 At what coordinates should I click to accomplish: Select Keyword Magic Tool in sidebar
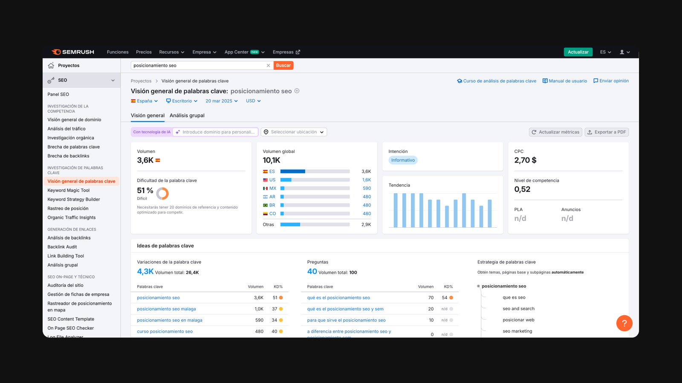69,190
